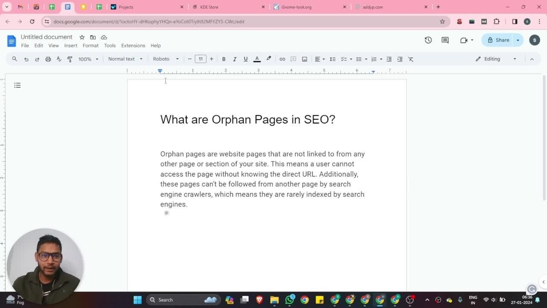547x308 pixels.
Task: Clear formatting with toolbar icon
Action: tap(411, 59)
